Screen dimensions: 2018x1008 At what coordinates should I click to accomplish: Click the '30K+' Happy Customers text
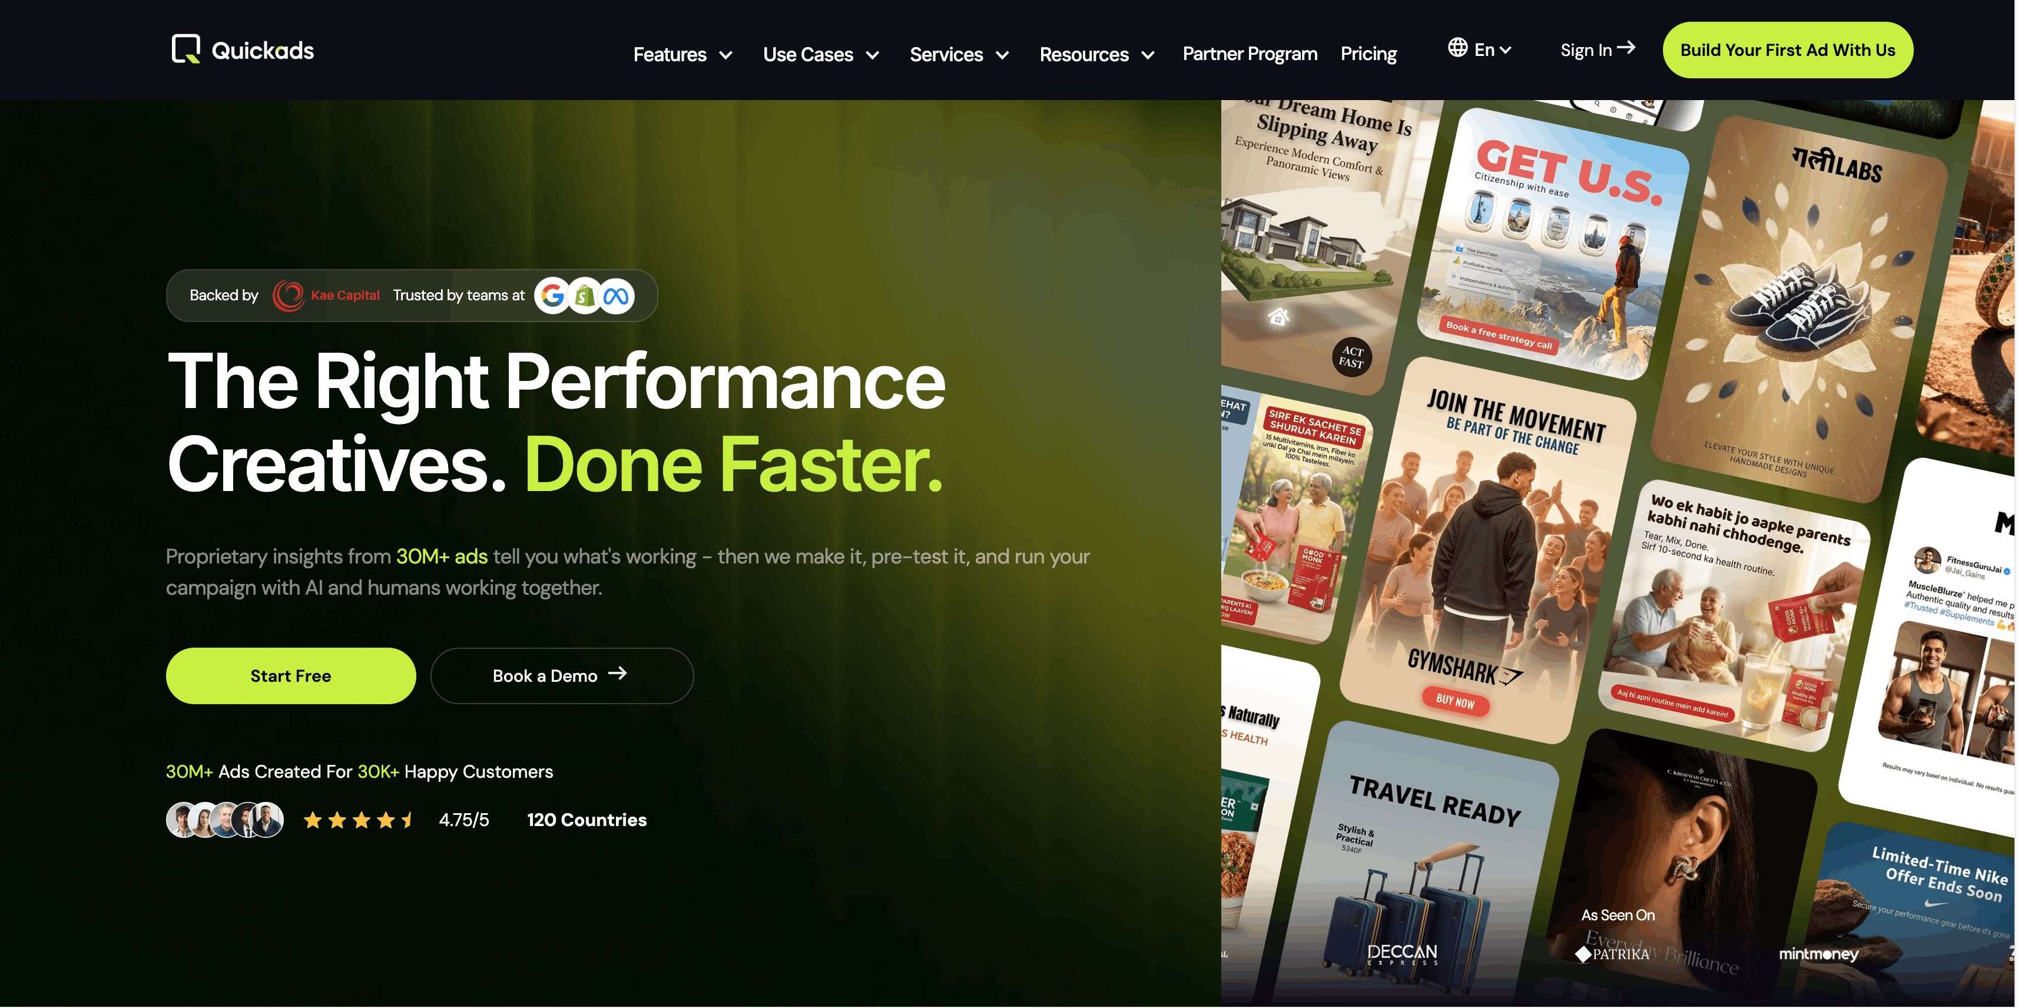pyautogui.click(x=377, y=771)
